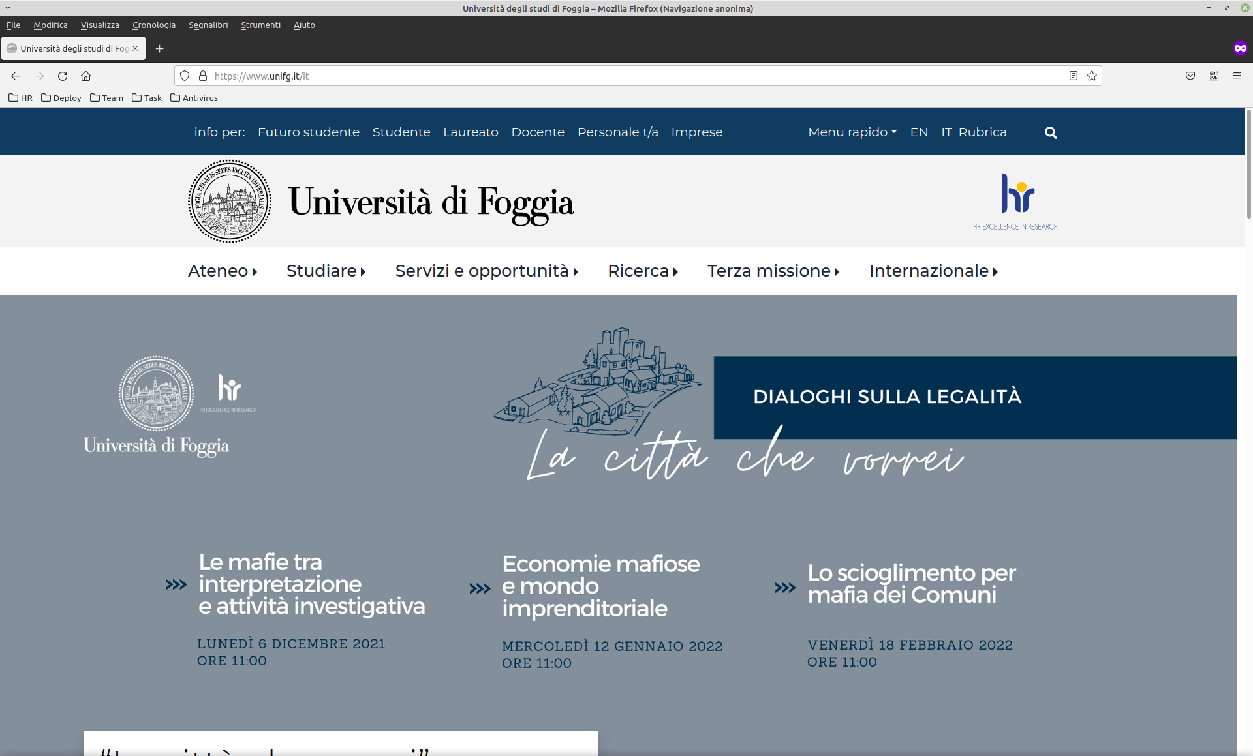Click Economie mafiose e mondo imprenditoriale heading

pos(601,586)
